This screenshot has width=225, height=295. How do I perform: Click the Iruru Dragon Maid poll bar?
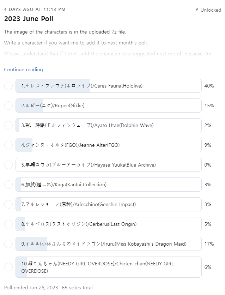click(x=108, y=244)
